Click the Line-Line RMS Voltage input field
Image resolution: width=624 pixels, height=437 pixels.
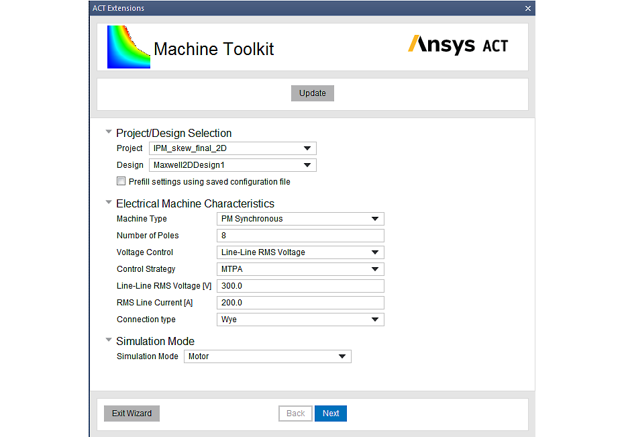[301, 286]
